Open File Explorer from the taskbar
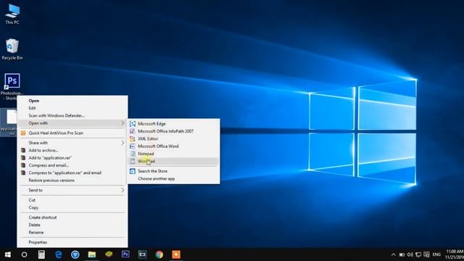 point(92,254)
